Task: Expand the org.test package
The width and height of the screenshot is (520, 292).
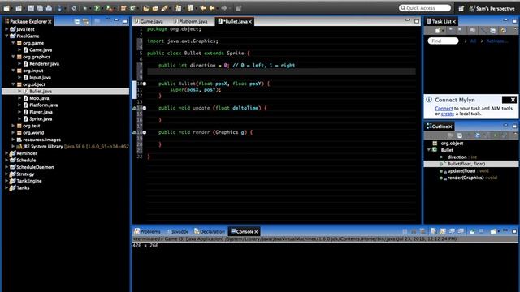Action: (x=13, y=126)
